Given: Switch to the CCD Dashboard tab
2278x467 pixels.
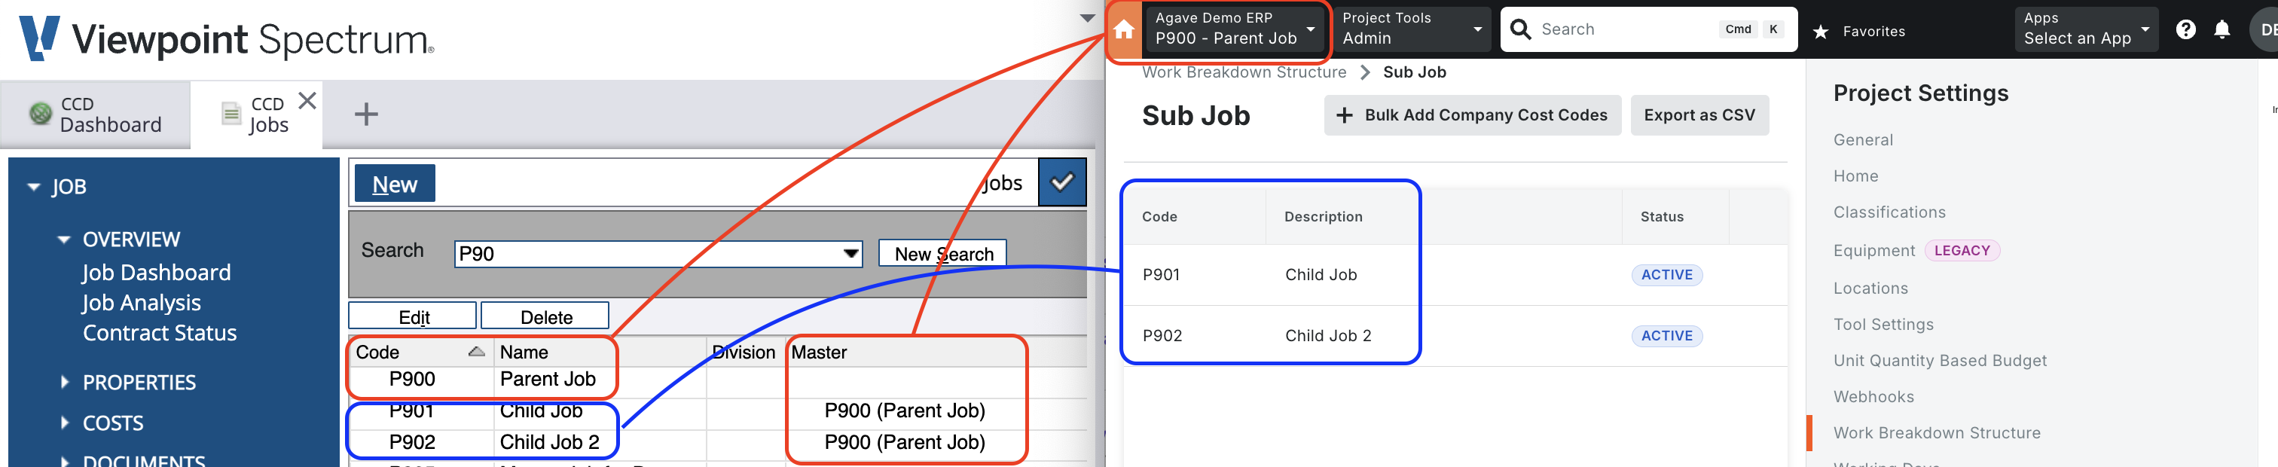Looking at the screenshot, I should pyautogui.click(x=96, y=115).
